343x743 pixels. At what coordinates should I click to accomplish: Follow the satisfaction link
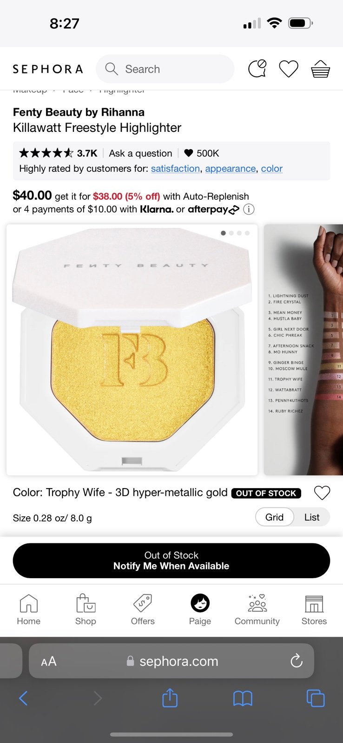tap(175, 169)
